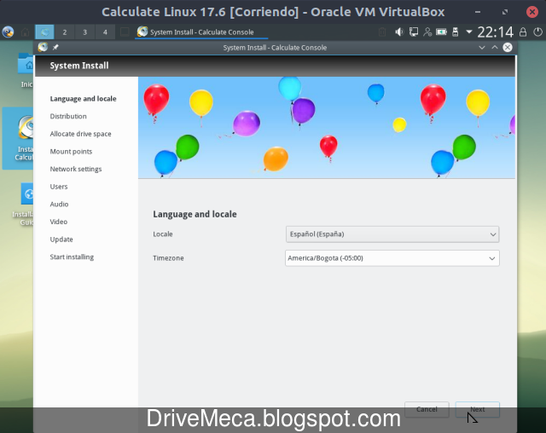
Task: Open the volume speaker tray icon
Action: (x=399, y=32)
